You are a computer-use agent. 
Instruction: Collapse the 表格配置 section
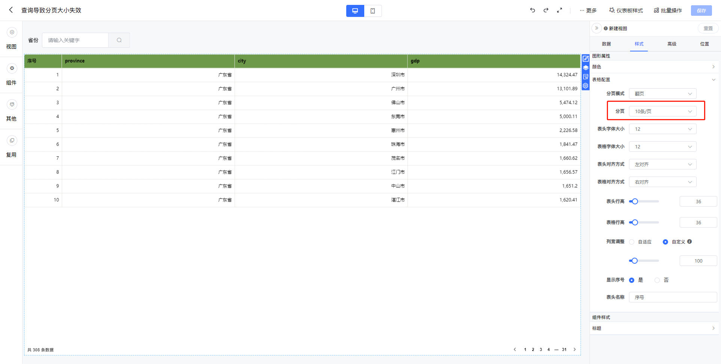click(654, 80)
